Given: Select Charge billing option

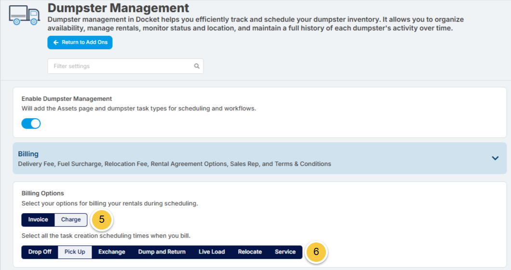Looking at the screenshot, I should (71, 220).
